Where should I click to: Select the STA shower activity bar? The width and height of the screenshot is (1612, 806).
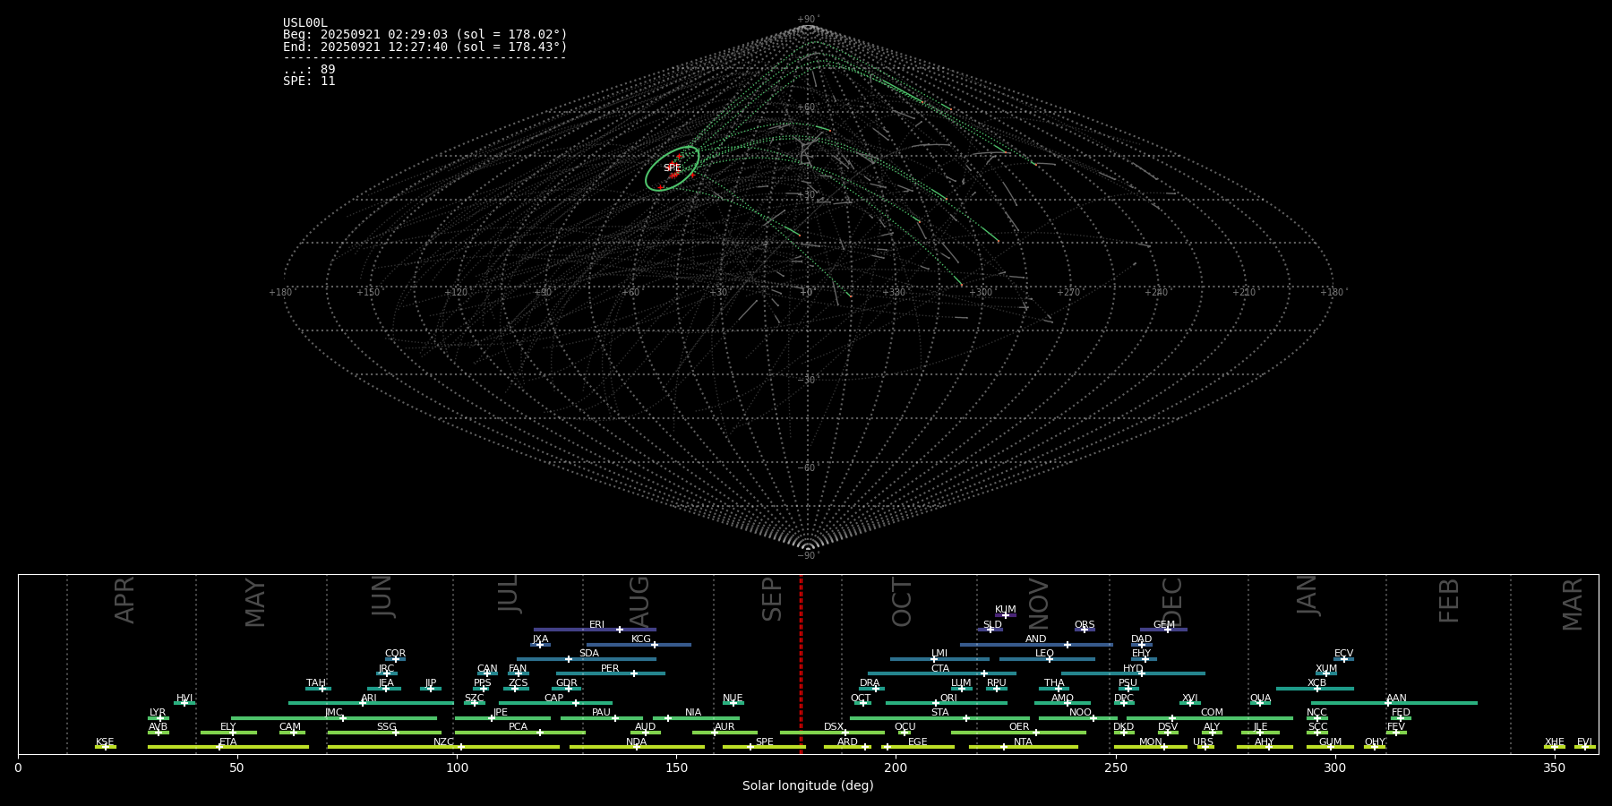point(939,718)
